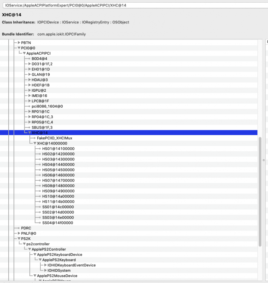
Task: Select the SBUS@1F,3 entry
Action: [x=42, y=128]
